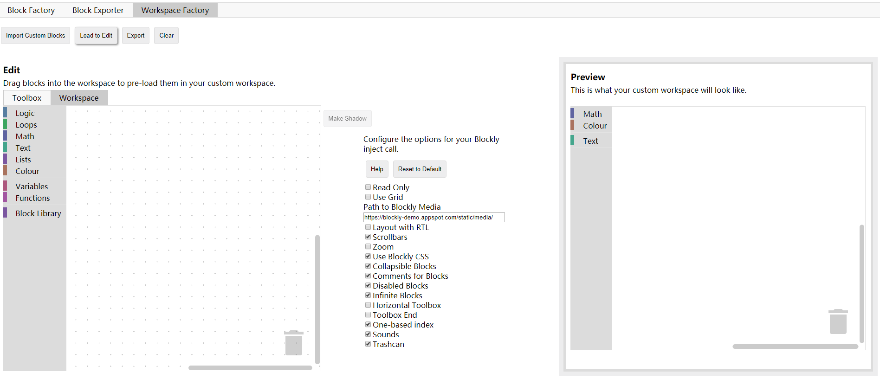Open the Logic toolbox category
880x379 pixels.
(x=25, y=113)
